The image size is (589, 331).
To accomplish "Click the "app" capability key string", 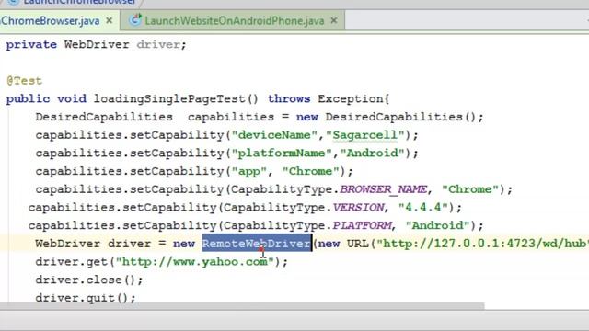I will coord(249,172).
